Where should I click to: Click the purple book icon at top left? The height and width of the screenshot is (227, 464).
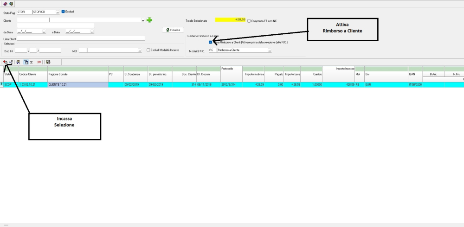[5, 4]
